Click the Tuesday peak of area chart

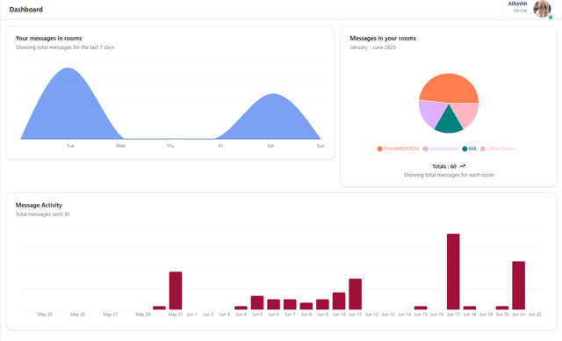coord(68,69)
